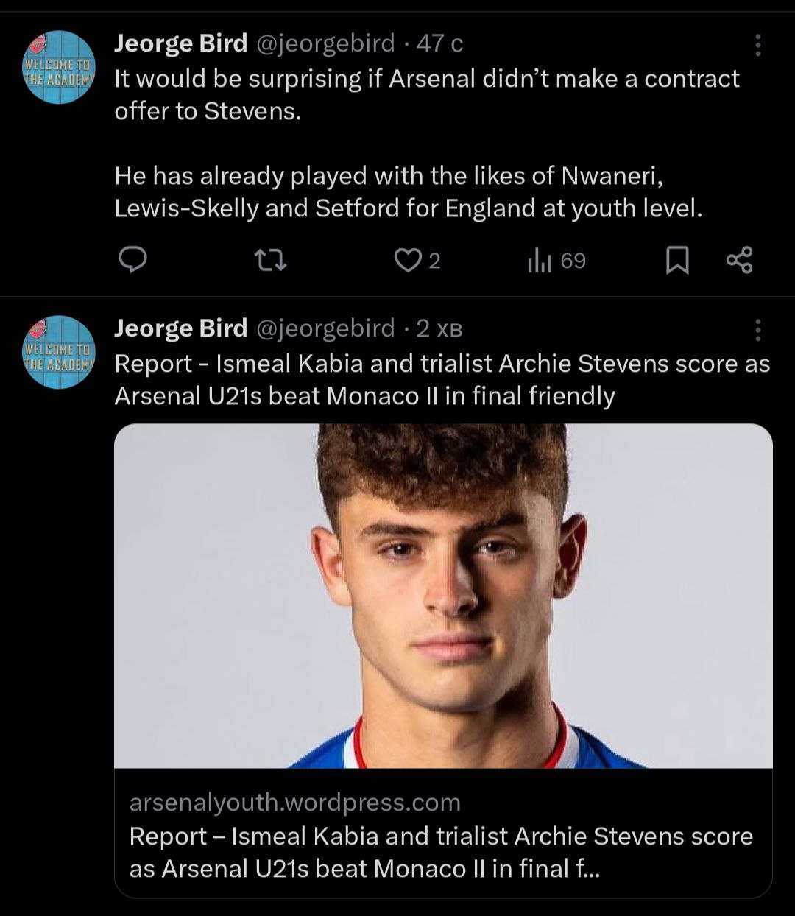The width and height of the screenshot is (795, 916).
Task: Open the link card headline about Ismeal Kabia
Action: 440,852
